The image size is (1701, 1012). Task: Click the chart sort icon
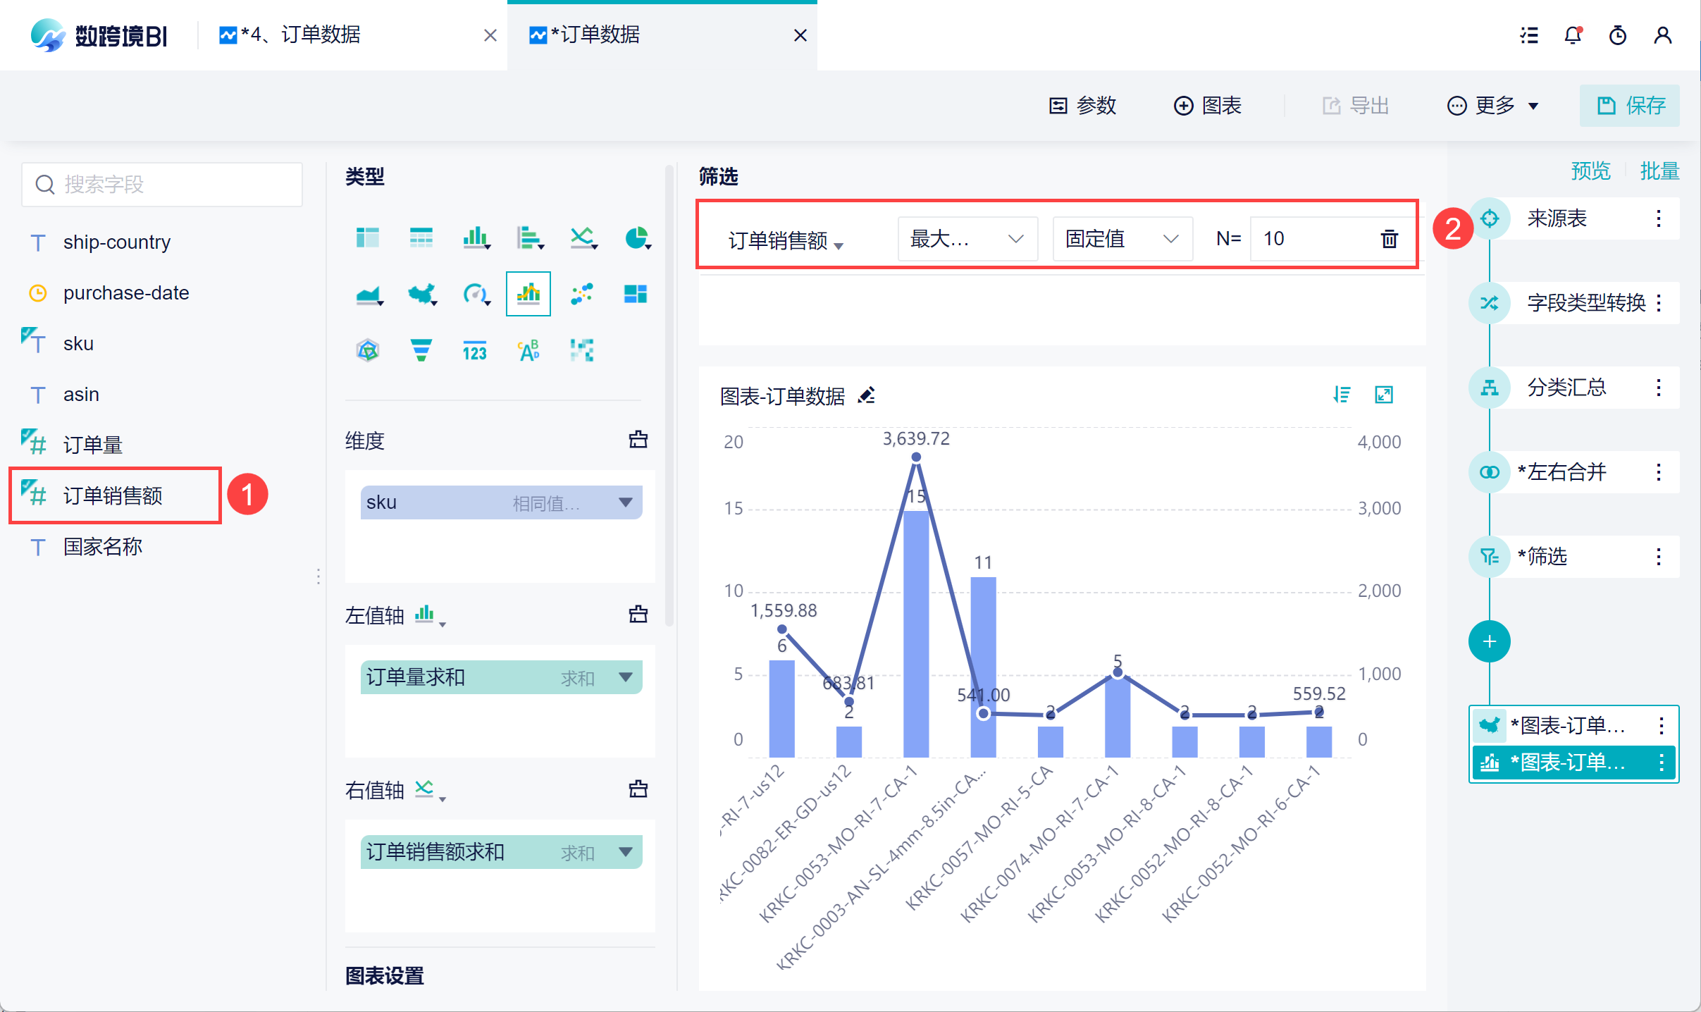pyautogui.click(x=1342, y=395)
